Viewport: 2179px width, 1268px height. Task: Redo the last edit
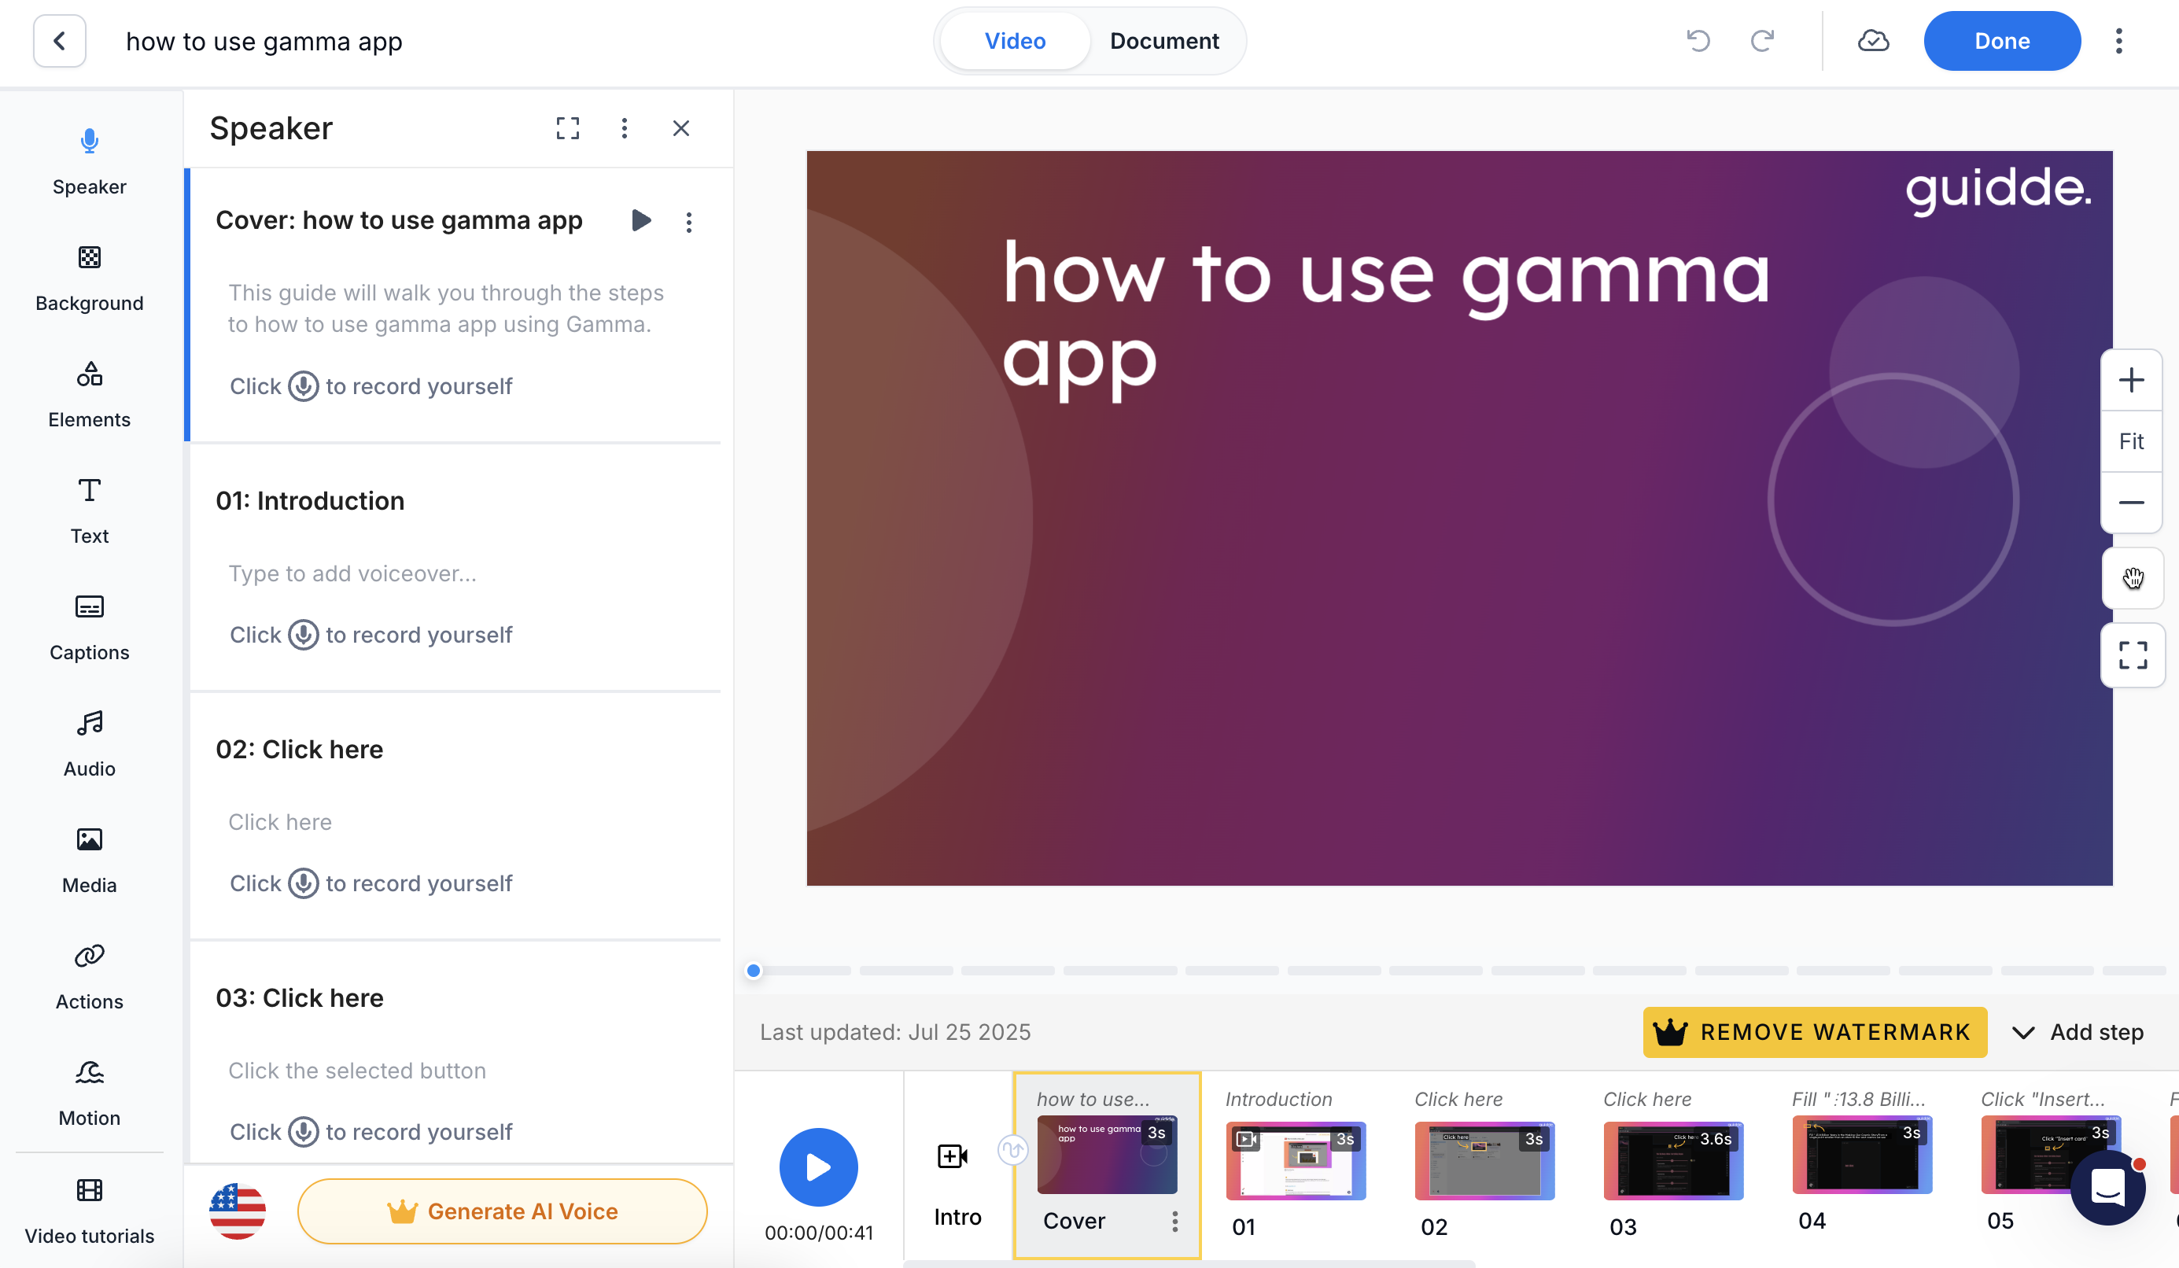(x=1761, y=41)
